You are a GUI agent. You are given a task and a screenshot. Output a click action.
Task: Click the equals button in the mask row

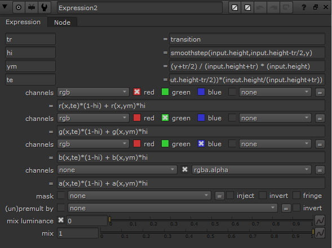click(220, 196)
